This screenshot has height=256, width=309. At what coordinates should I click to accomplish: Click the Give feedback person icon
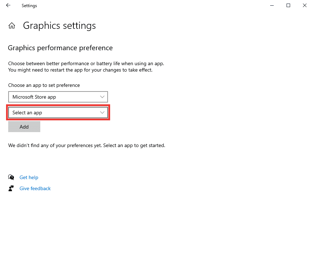(x=11, y=188)
